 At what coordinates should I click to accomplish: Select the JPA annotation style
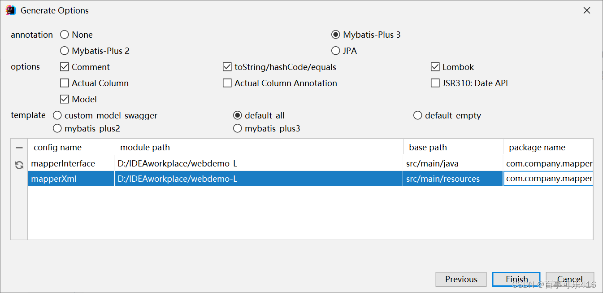(335, 51)
